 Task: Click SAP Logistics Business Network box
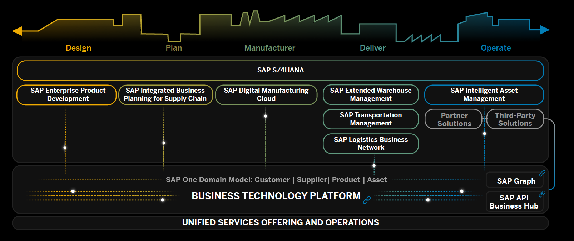[x=371, y=143]
